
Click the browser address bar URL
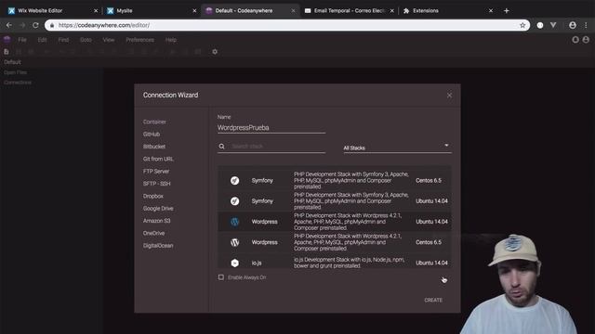104,25
